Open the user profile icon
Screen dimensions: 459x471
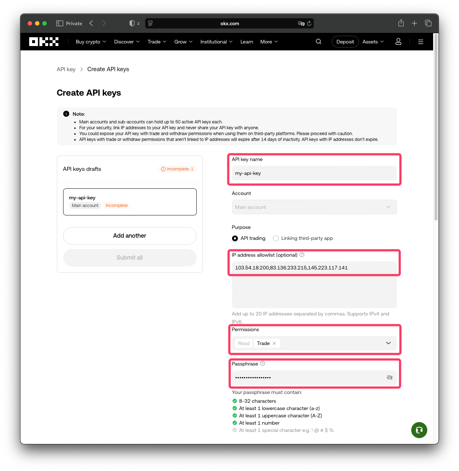pyautogui.click(x=398, y=42)
